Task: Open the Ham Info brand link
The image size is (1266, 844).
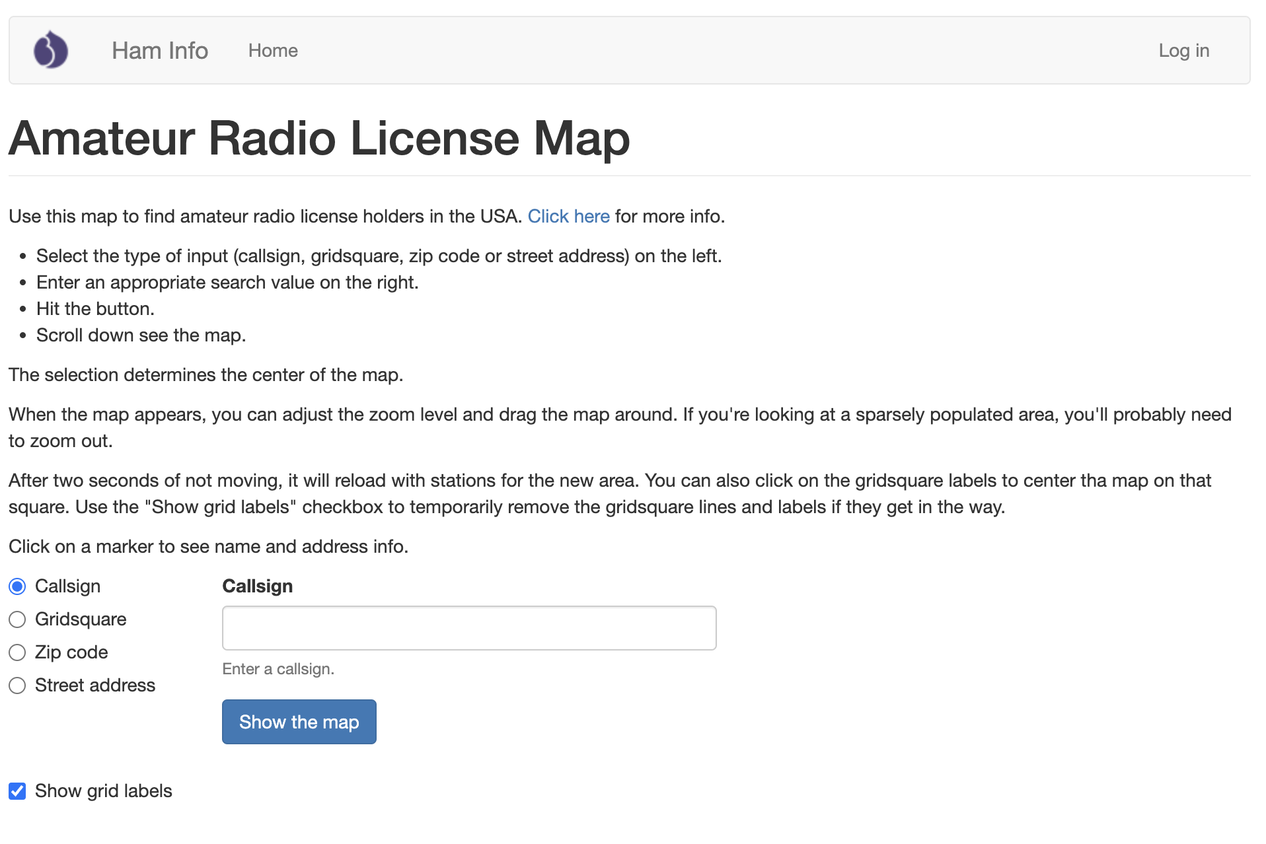Action: [160, 50]
